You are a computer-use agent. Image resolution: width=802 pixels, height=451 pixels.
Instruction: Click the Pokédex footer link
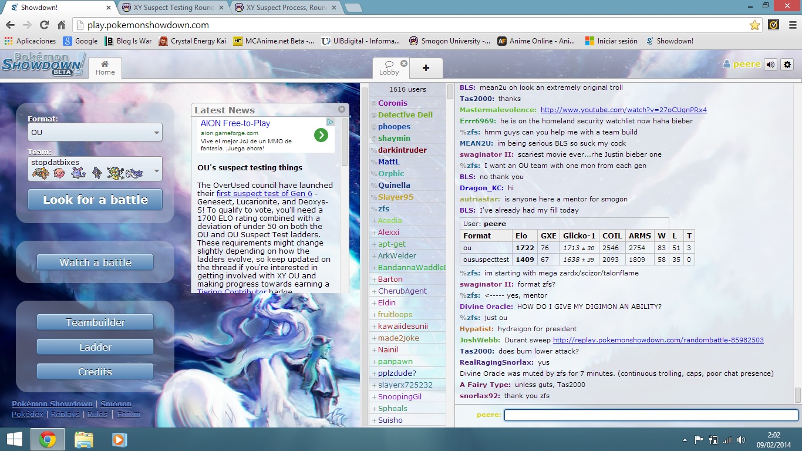(x=28, y=414)
